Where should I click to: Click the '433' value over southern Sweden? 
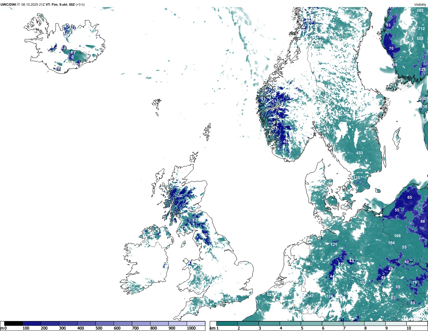tap(359, 153)
